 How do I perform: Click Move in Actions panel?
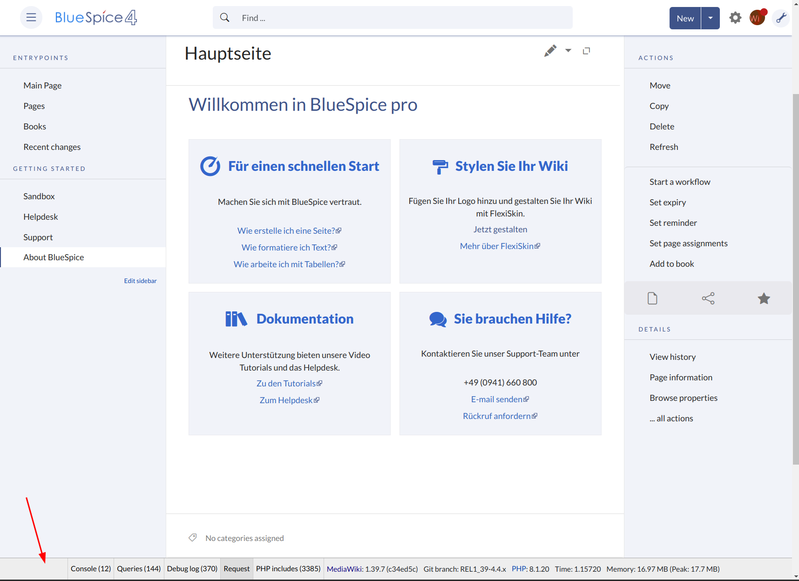(660, 86)
